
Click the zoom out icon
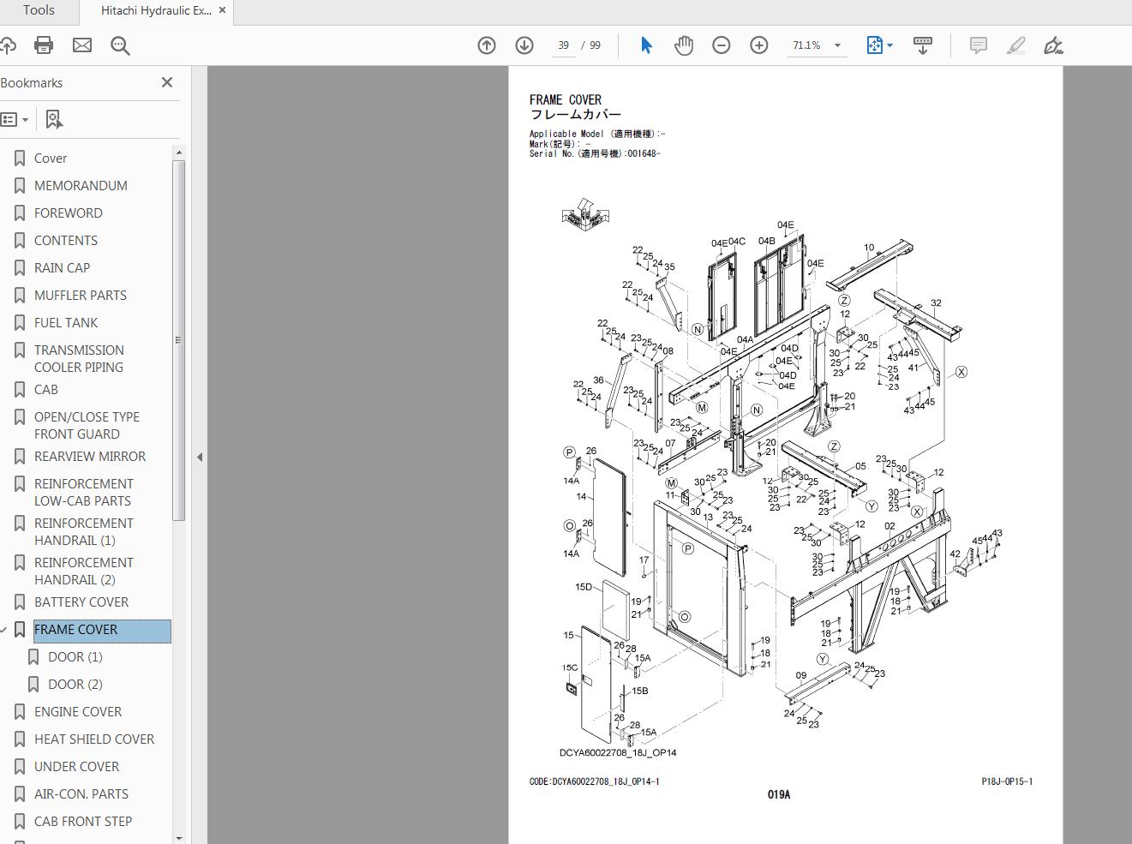point(721,45)
